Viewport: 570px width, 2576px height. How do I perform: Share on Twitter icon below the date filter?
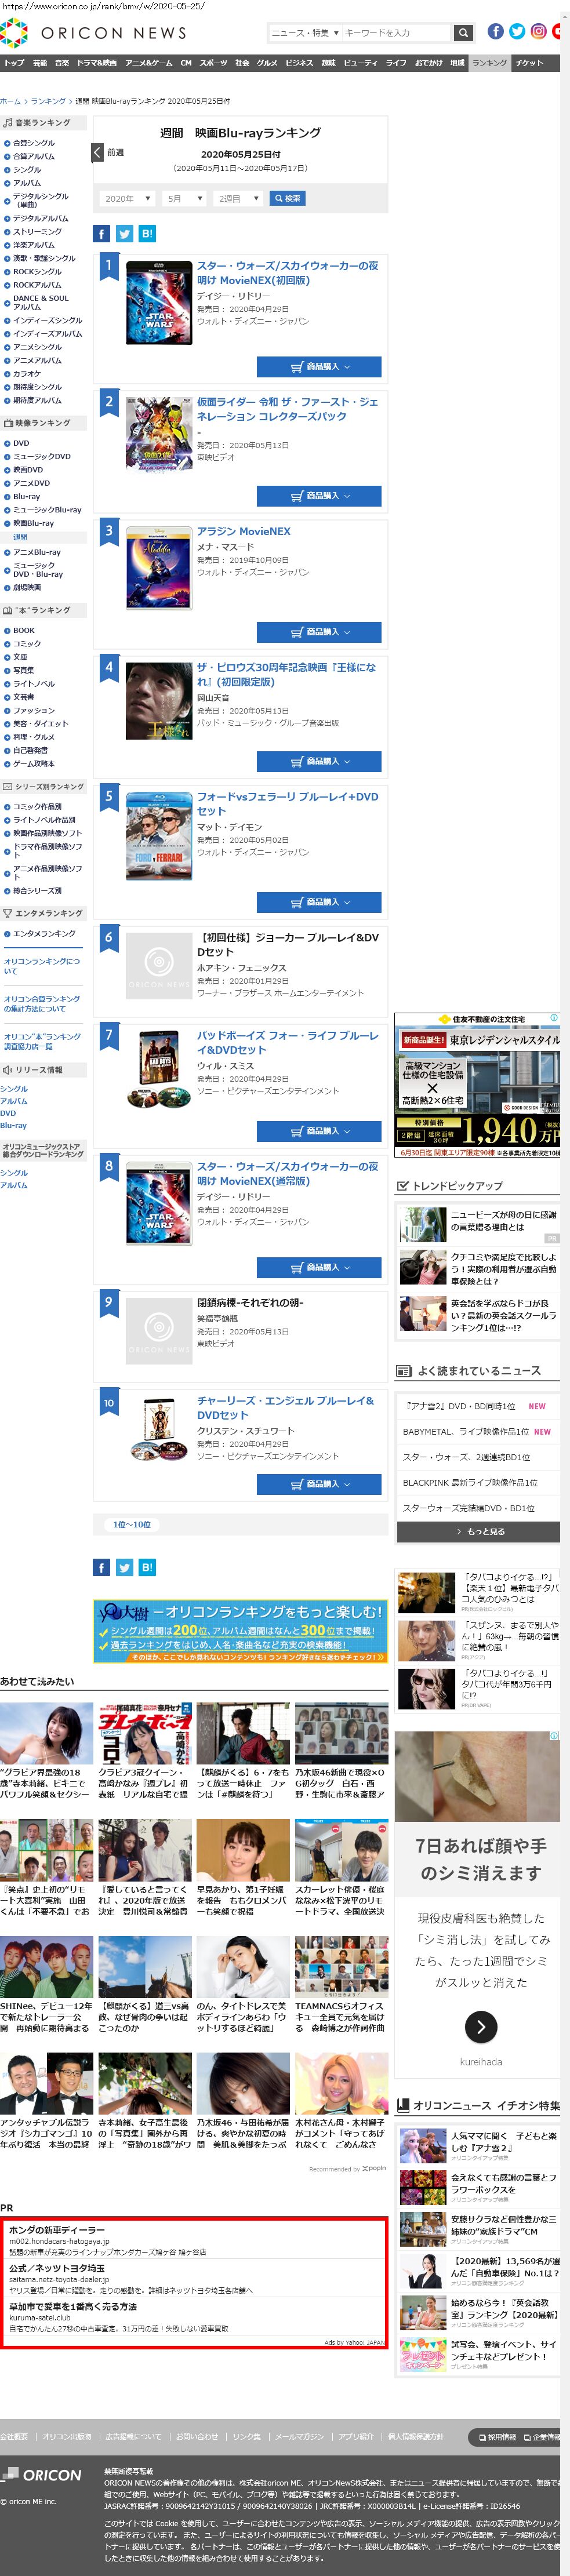124,234
